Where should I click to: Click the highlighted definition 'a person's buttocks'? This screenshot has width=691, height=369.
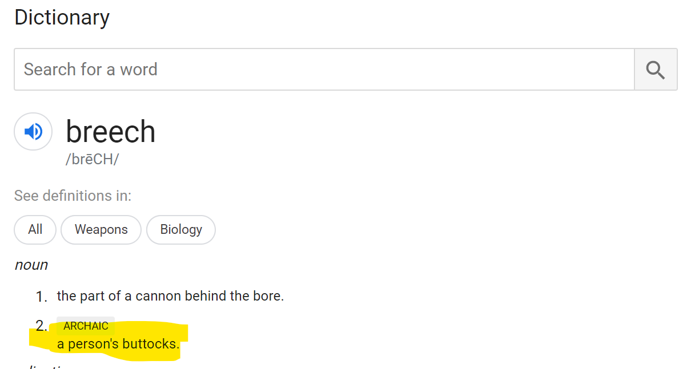[x=118, y=344]
